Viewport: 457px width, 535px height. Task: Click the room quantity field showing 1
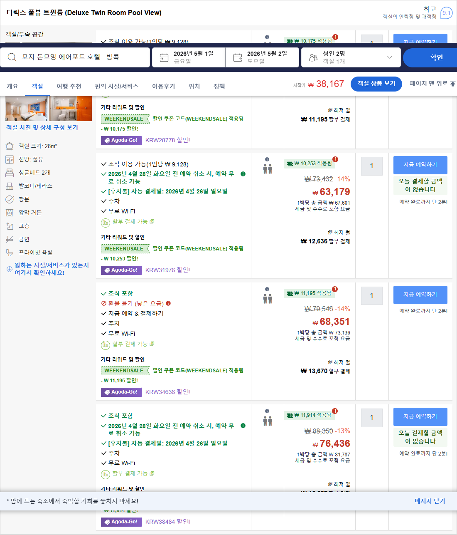coord(371,166)
